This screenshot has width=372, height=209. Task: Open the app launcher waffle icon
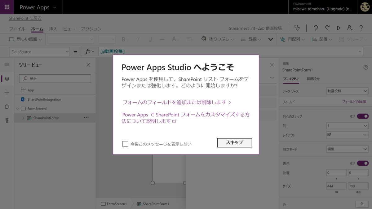pos(7,7)
